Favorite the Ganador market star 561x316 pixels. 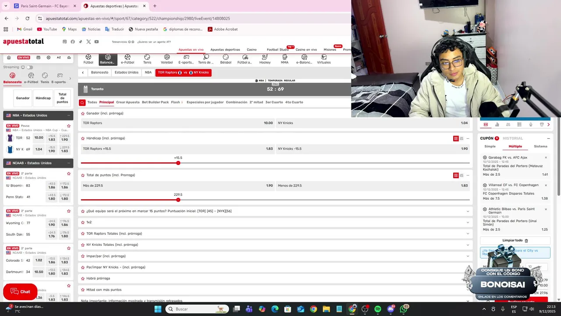(x=83, y=114)
